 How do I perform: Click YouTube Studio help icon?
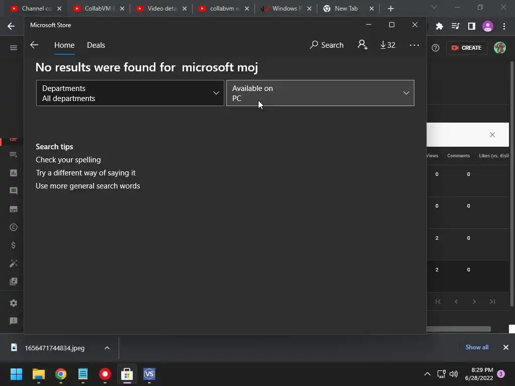(436, 48)
